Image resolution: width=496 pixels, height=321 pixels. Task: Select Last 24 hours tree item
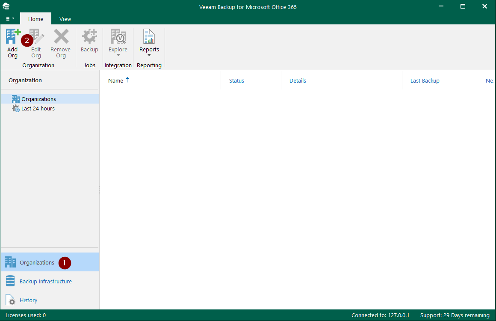50,109
